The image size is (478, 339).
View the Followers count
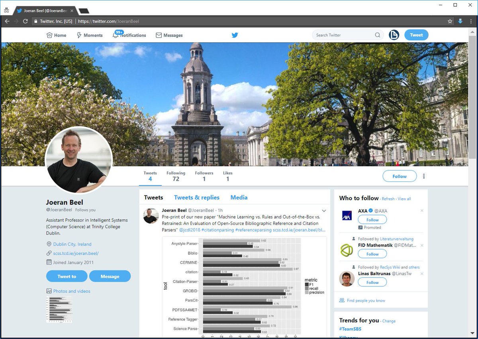tap(204, 176)
